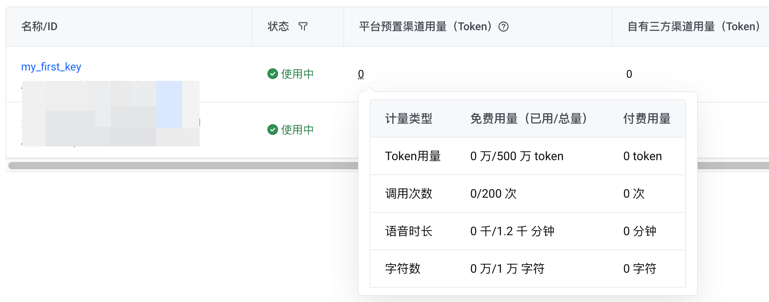Click the green check icon in my_first_key row
The image size is (769, 302).
(272, 74)
